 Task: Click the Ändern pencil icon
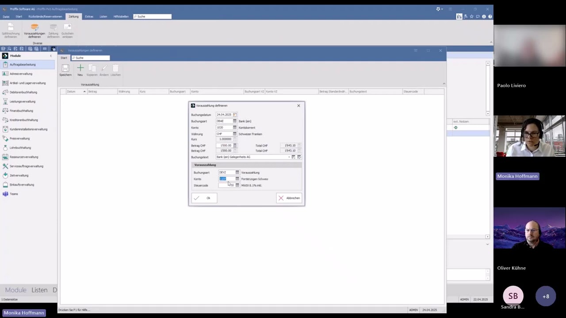(x=104, y=68)
